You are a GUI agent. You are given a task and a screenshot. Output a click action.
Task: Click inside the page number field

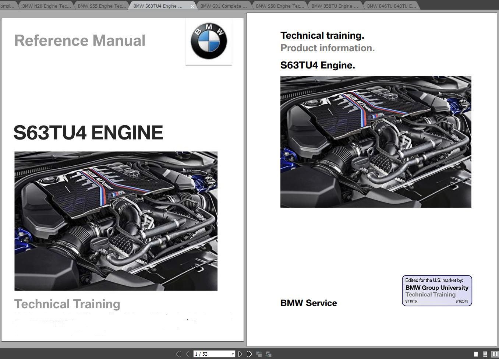click(206, 354)
